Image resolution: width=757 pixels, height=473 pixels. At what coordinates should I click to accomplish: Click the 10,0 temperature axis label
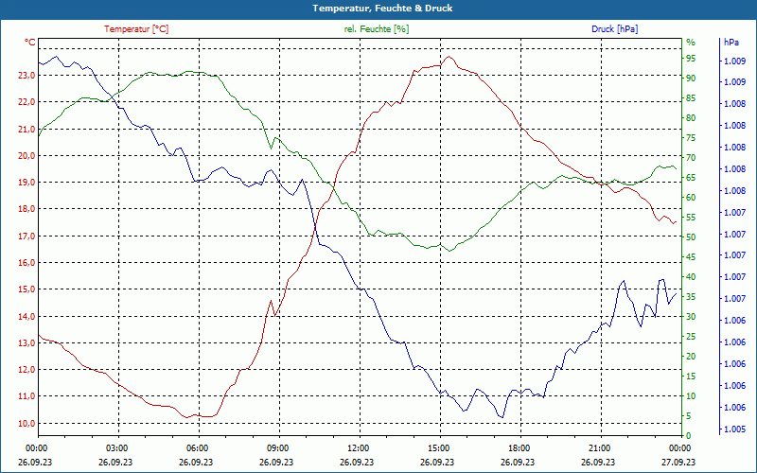pyautogui.click(x=26, y=423)
